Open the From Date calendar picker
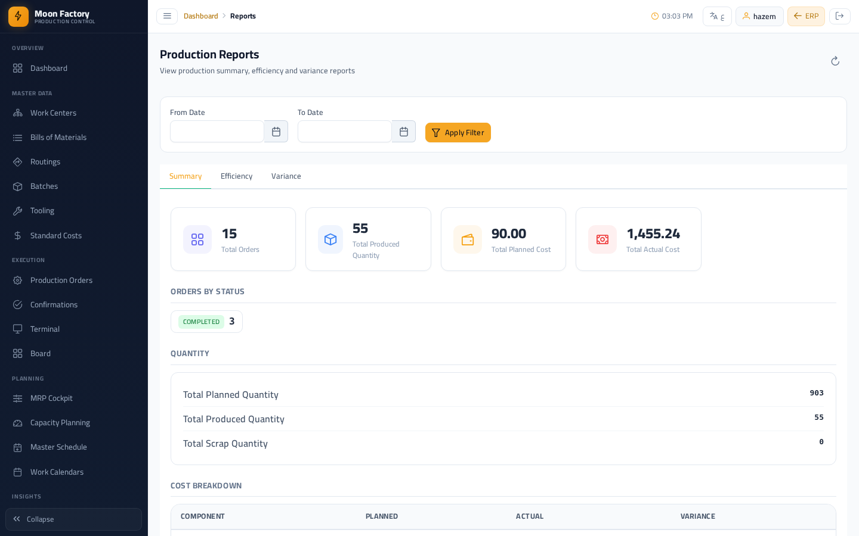 click(x=276, y=132)
